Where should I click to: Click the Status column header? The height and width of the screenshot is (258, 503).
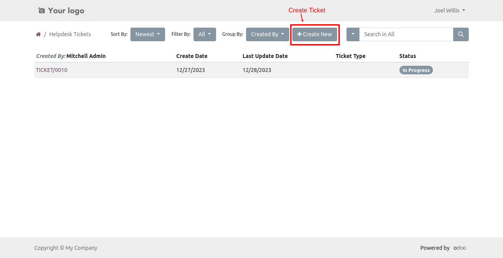(408, 56)
